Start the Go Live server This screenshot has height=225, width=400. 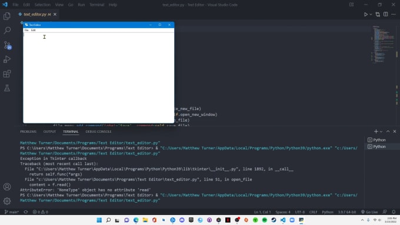(x=369, y=212)
